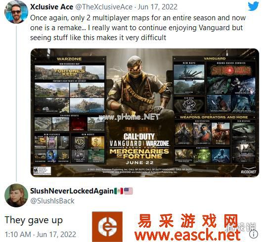Open the Xclusive Ace display name
The height and width of the screenshot is (242, 263).
click(51, 7)
